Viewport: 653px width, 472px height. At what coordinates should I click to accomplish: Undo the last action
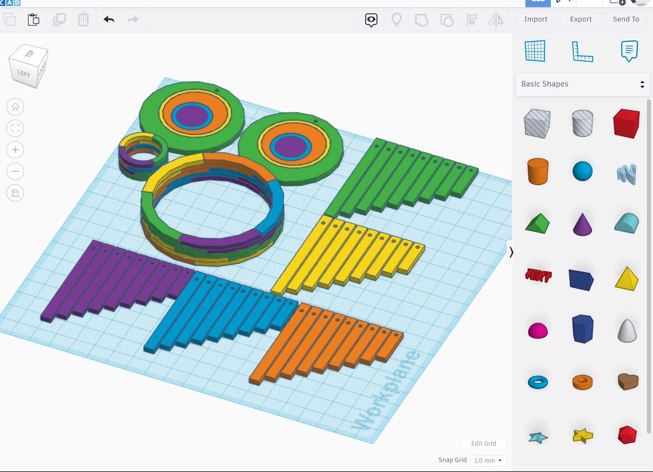click(109, 19)
